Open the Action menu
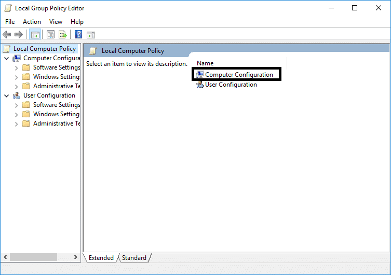 32,22
